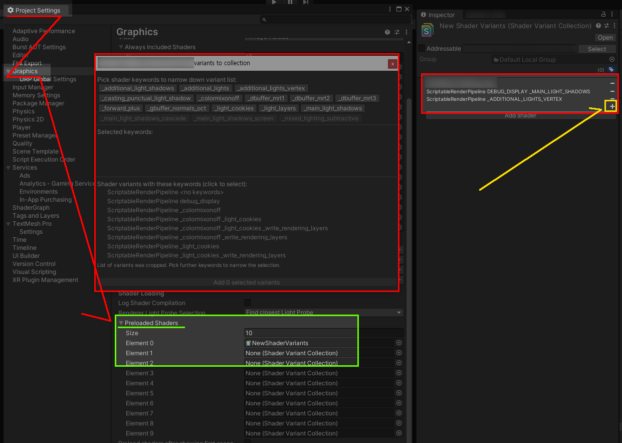
Task: Click Add 0 selected variants button
Action: 247,282
